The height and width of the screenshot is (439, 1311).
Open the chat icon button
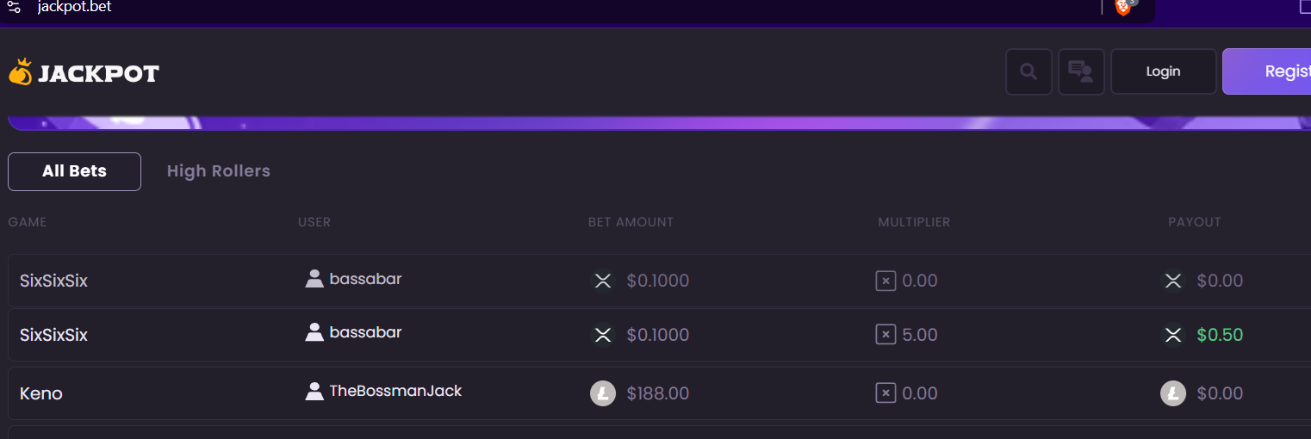coord(1081,71)
